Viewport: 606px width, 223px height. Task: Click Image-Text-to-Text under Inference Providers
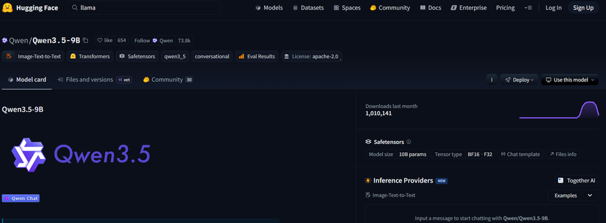pyautogui.click(x=390, y=195)
